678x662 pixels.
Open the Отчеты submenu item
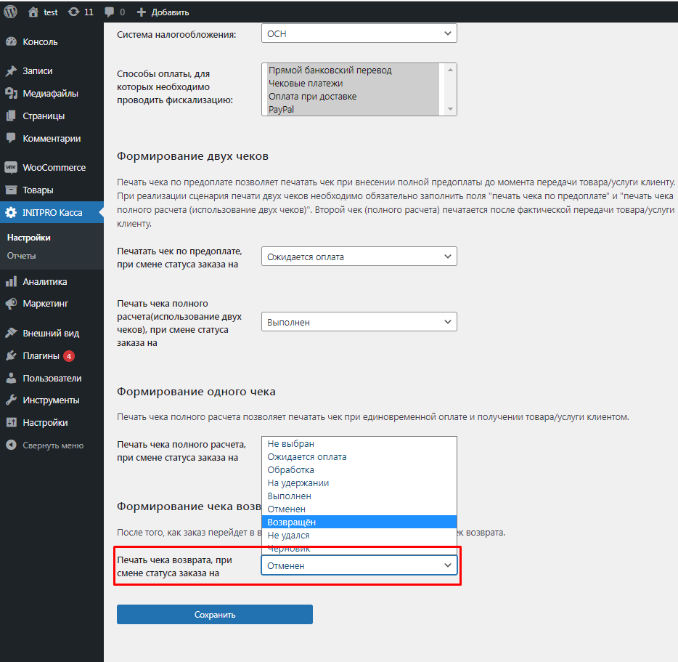pos(22,256)
